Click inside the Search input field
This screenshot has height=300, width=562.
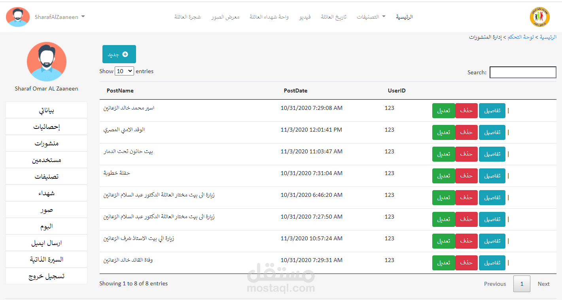[x=523, y=72]
